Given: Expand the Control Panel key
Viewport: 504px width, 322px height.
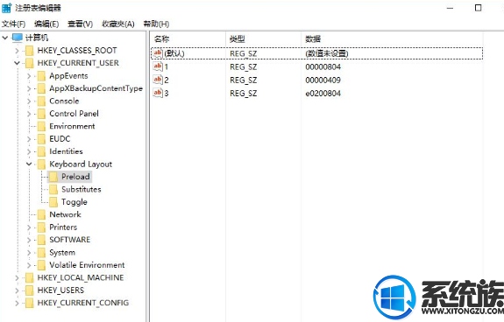Looking at the screenshot, I should click(29, 114).
